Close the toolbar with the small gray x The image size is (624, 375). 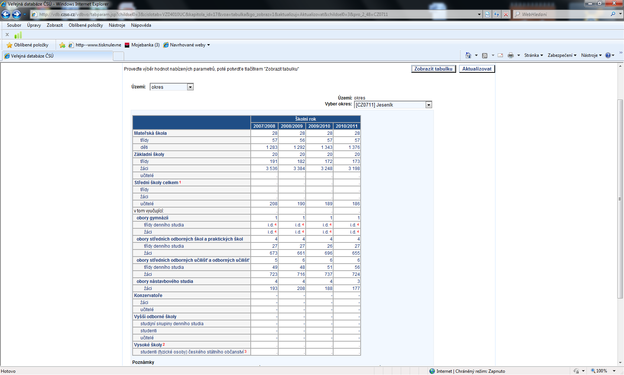[x=7, y=35]
